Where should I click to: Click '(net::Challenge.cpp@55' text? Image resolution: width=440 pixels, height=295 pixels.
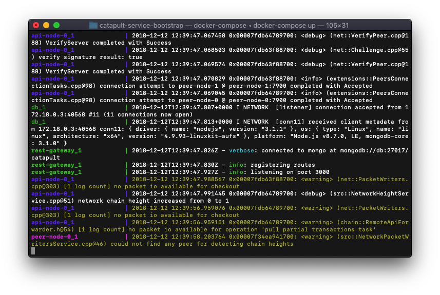(369, 50)
